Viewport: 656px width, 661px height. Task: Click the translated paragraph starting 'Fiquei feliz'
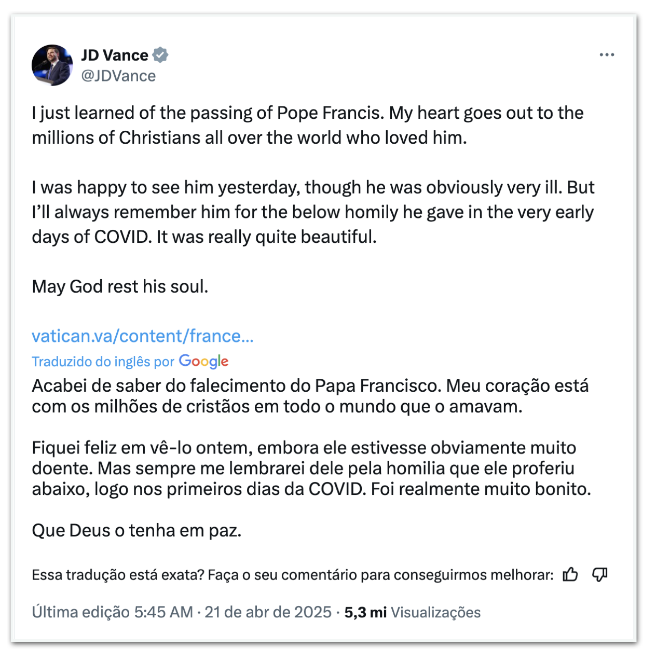tap(311, 468)
